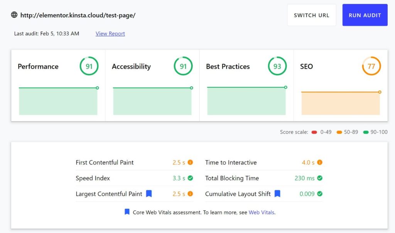Click the checkmark icon beside Total Blocking Time
This screenshot has height=233, width=395.
coord(320,178)
